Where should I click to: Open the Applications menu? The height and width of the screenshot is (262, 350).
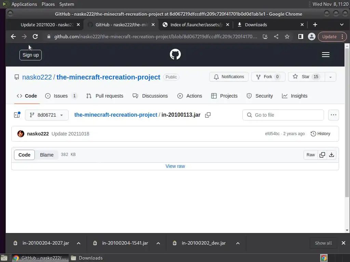click(x=24, y=4)
